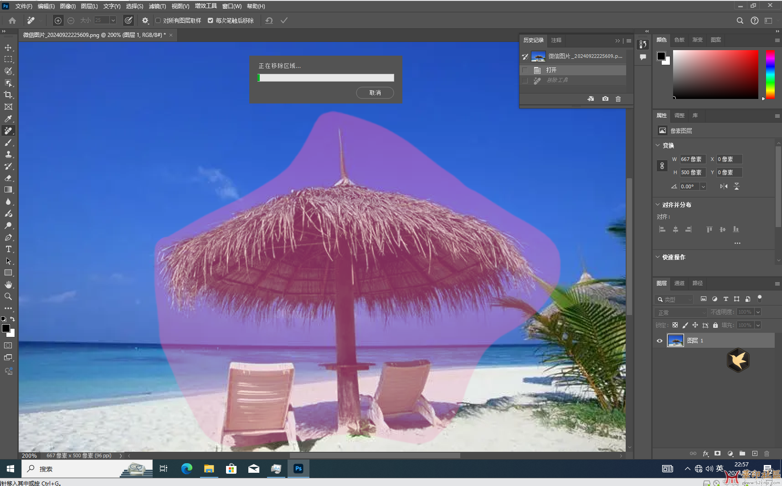Collapse the 变换 section

658,145
